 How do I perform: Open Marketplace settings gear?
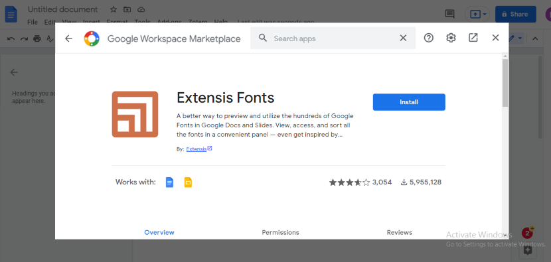click(x=451, y=38)
